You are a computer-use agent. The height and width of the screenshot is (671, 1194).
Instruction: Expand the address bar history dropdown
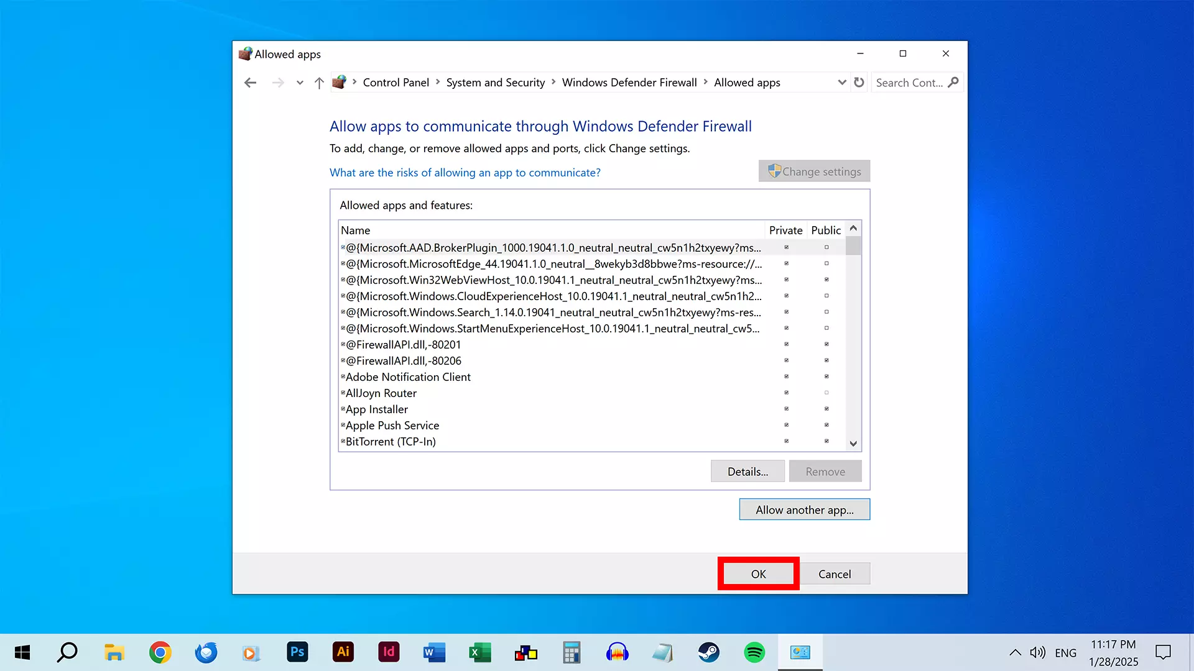pyautogui.click(x=842, y=83)
